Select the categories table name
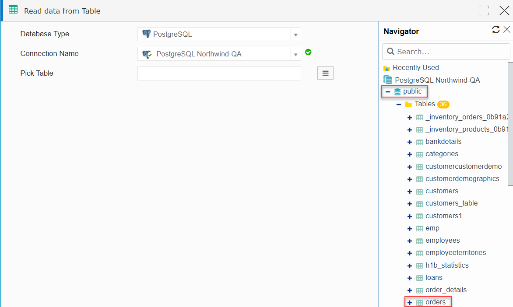Screen dimensions: 513x307 coord(442,153)
